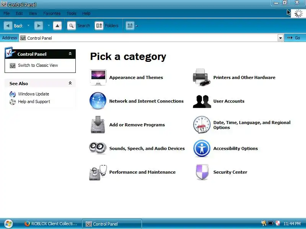Click the Add or Remove Programs drive icon
This screenshot has height=229, width=306.
(98, 124)
